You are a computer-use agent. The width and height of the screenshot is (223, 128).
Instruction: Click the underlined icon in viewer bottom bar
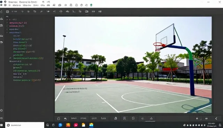click(x=151, y=118)
